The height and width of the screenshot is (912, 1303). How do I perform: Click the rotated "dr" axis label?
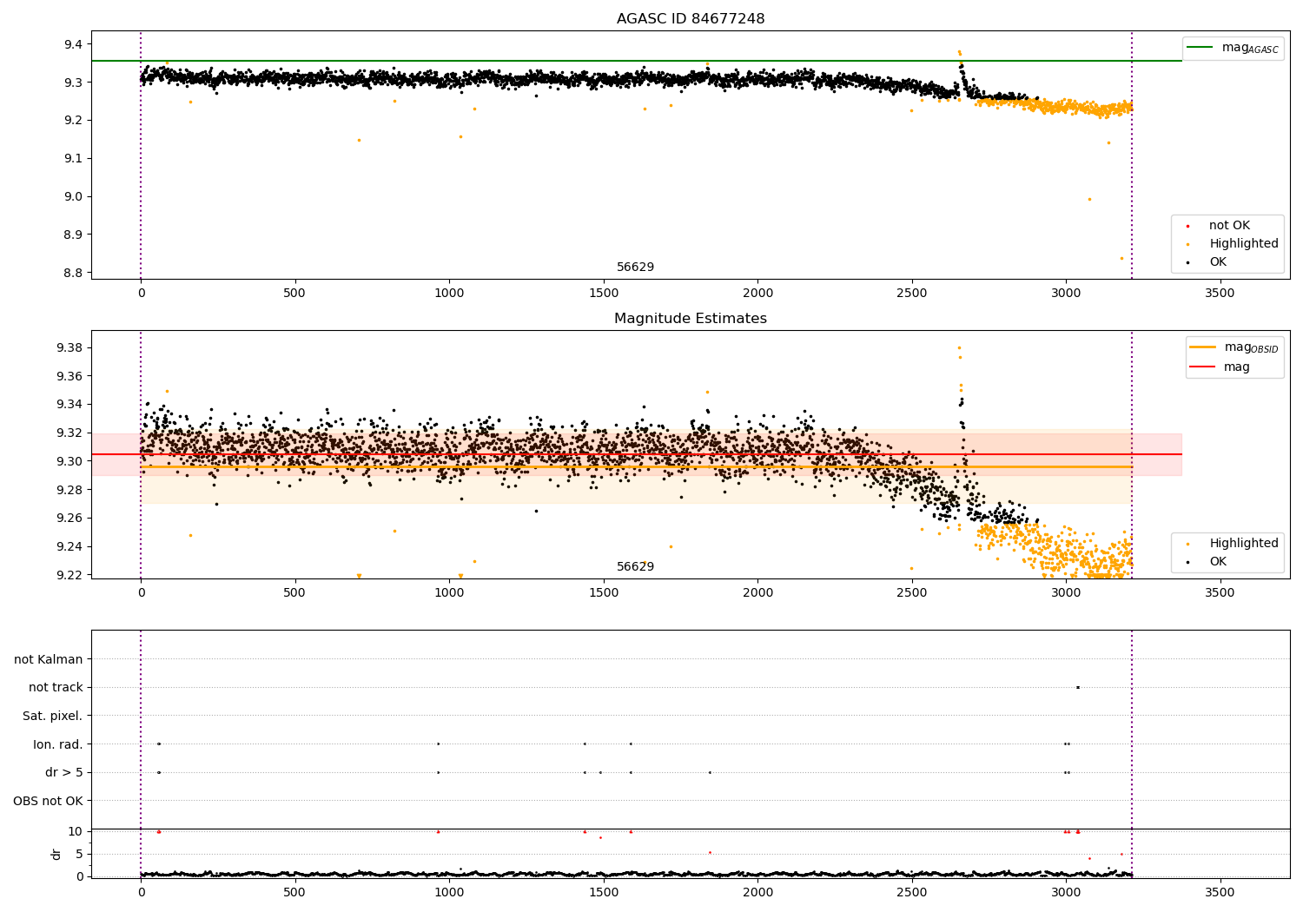(x=56, y=854)
